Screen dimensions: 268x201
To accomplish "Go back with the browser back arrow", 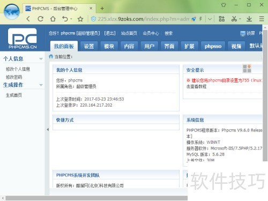I will click(x=28, y=19).
